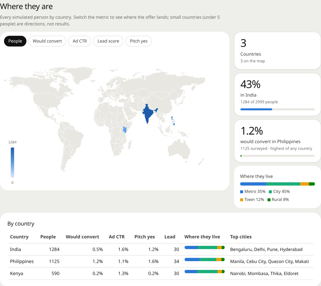The image size is (321, 286).
Task: Click Philippines' where-they-live bar
Action: tap(205, 260)
